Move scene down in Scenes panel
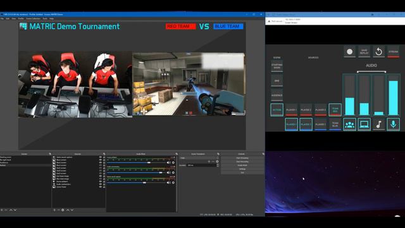Image resolution: width=405 pixels, height=228 pixels. [x=15, y=210]
